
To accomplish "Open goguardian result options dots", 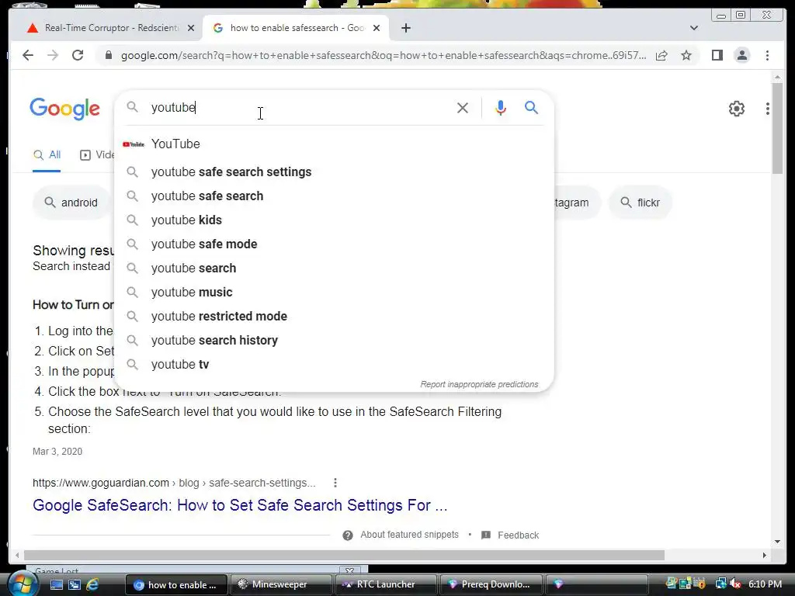I will coord(335,483).
